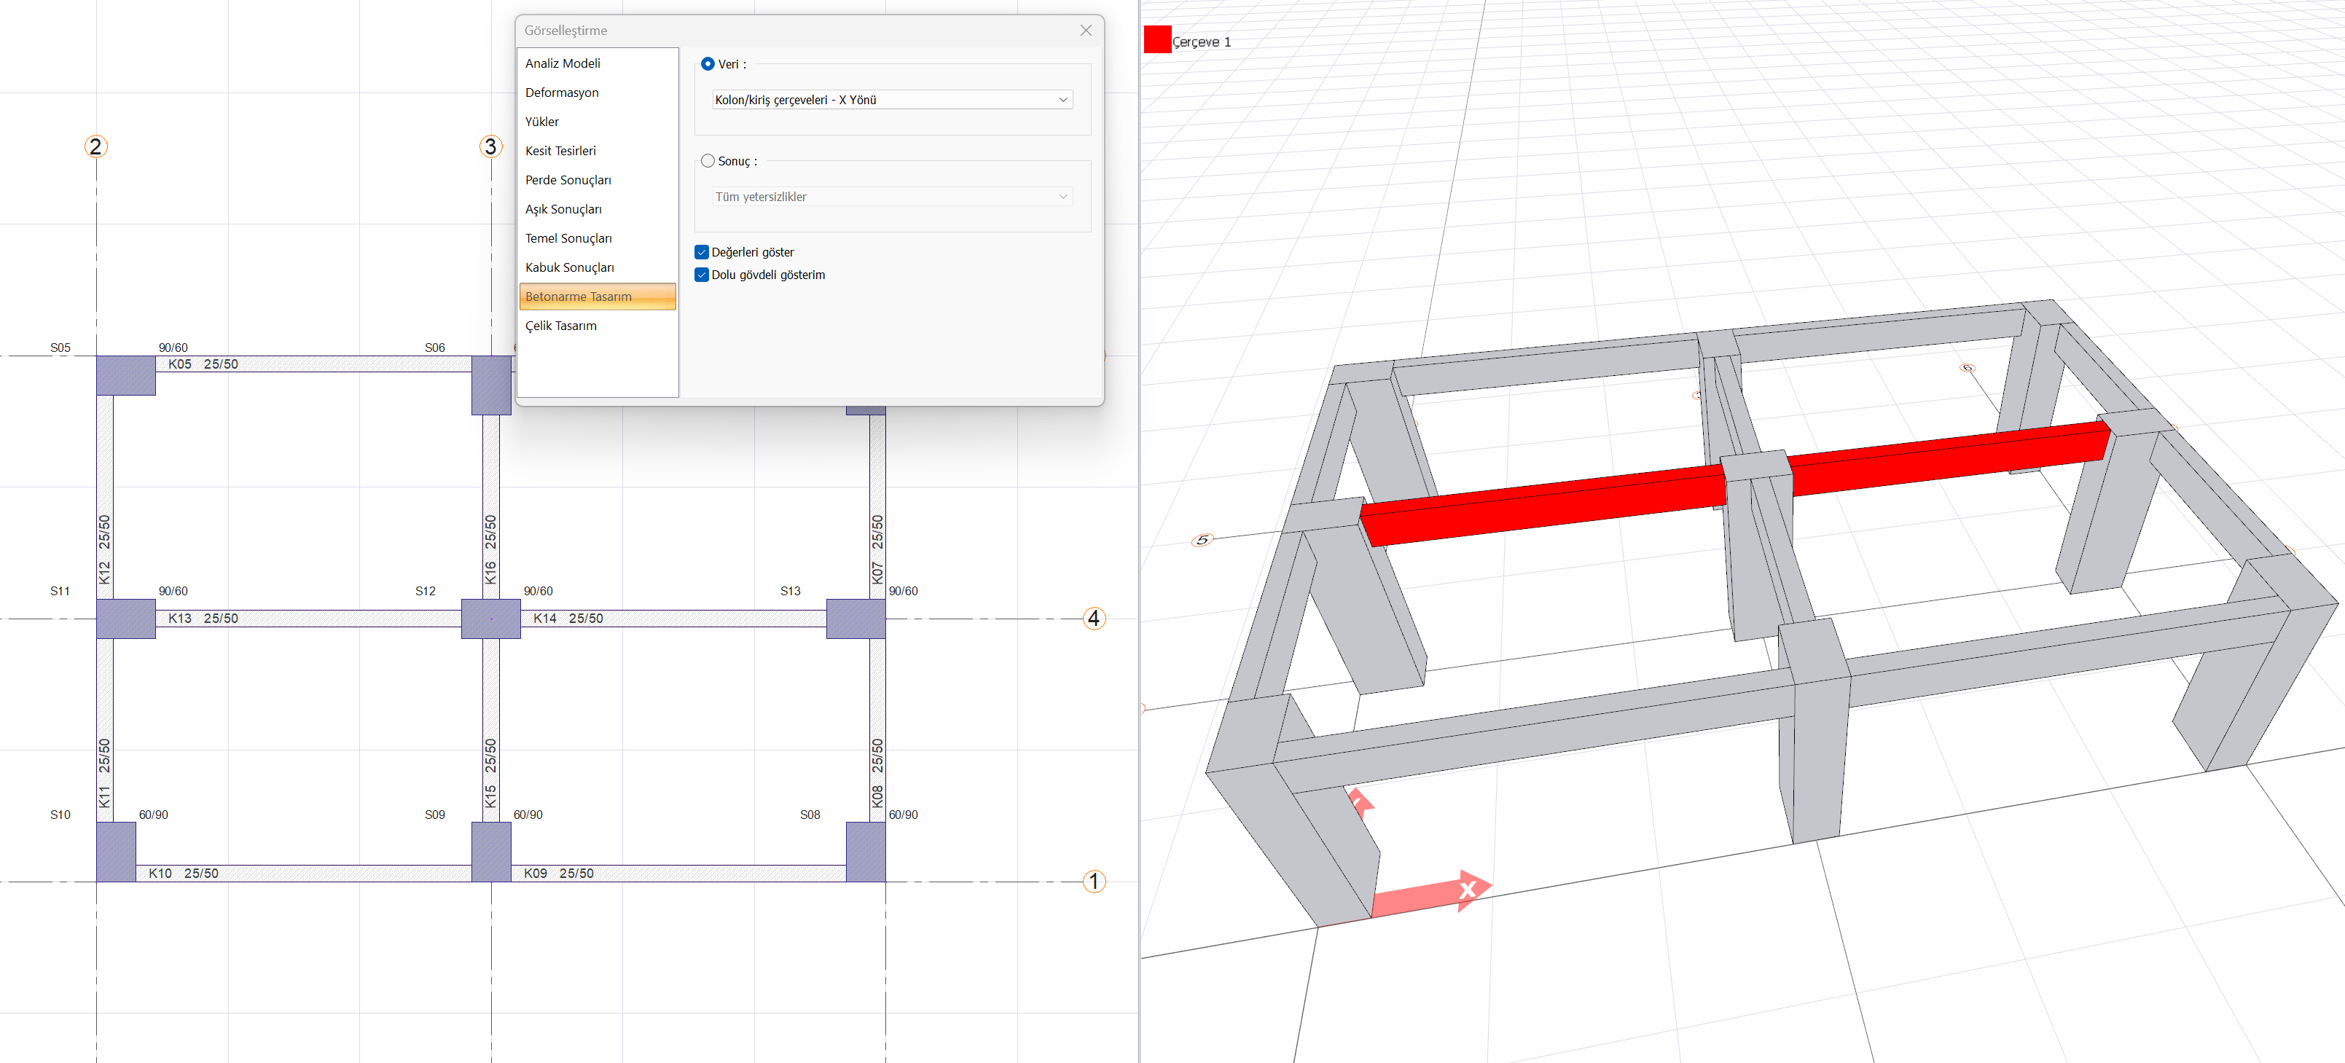Select Kesit Tesirleri list item
Image resolution: width=2345 pixels, height=1063 pixels.
coord(560,151)
